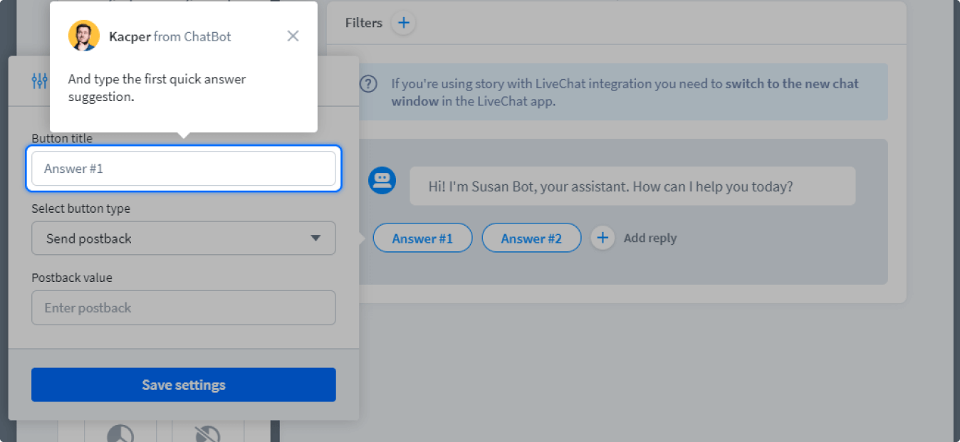Add a new filter with plus icon
The height and width of the screenshot is (442, 960).
coord(404,23)
